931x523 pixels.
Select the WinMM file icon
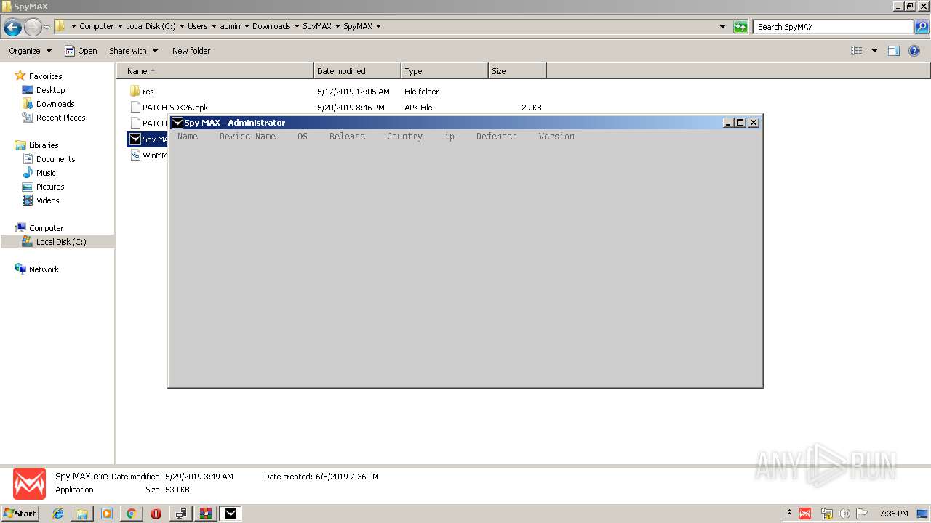click(135, 155)
